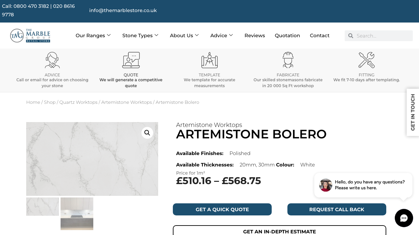This screenshot has width=419, height=235.
Task: Click the Quote laptop icon
Action: [131, 60]
